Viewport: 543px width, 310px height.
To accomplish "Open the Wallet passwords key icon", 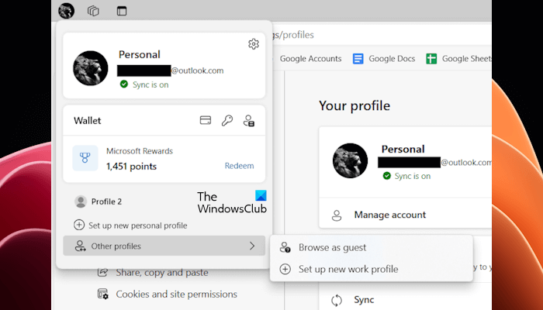I will click(227, 120).
